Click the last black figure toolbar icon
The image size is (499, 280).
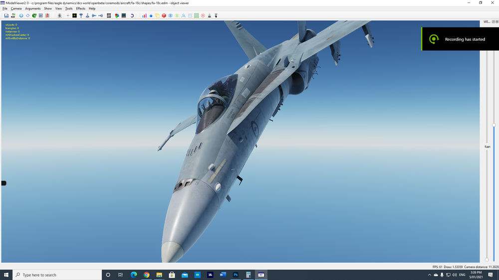pos(216,15)
